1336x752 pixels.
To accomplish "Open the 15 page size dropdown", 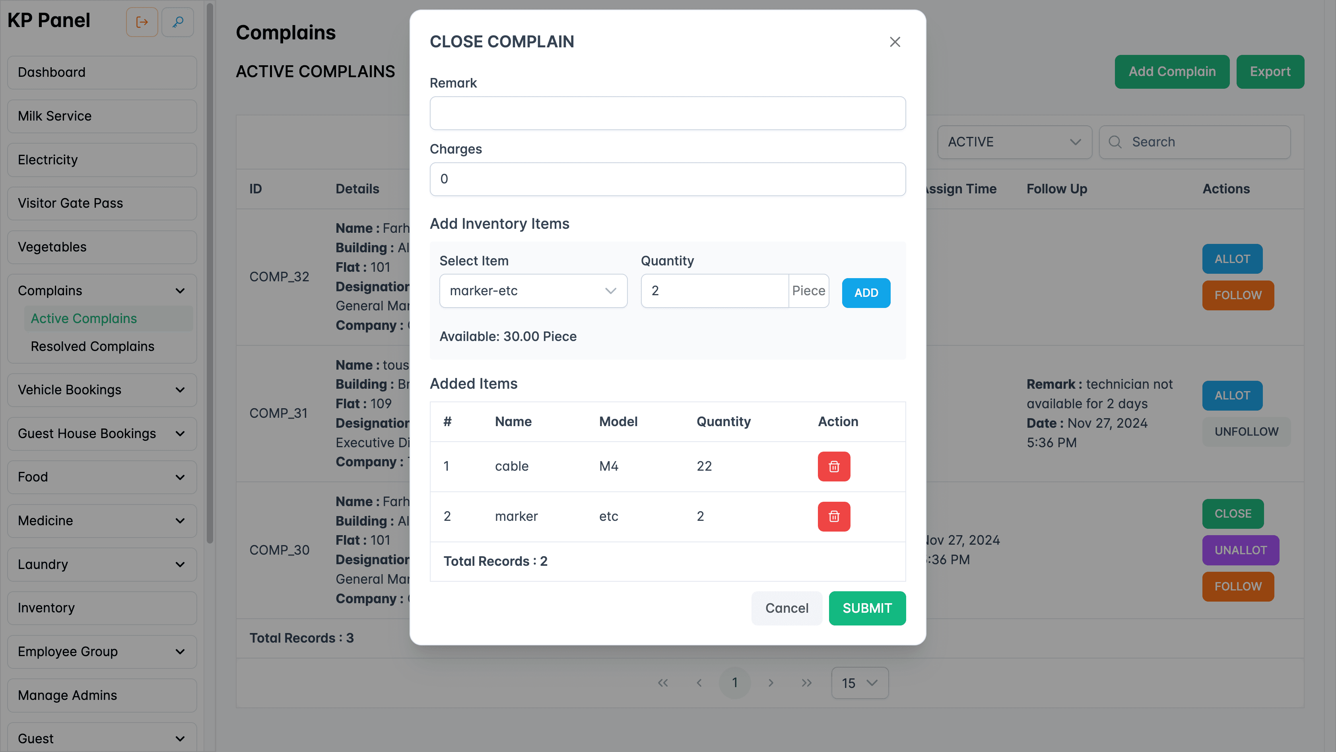I will click(x=859, y=683).
